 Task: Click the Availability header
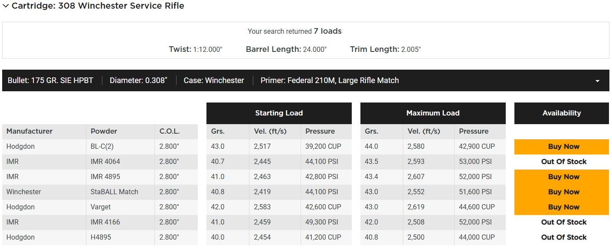tap(562, 113)
